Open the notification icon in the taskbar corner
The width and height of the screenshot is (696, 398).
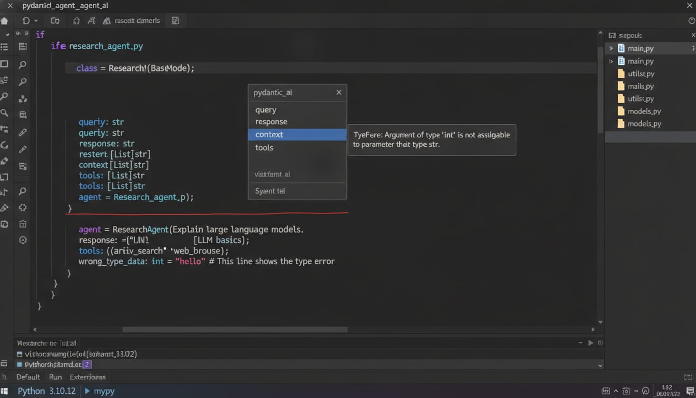(690, 391)
